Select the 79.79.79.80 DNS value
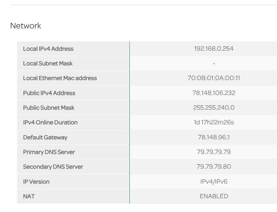This screenshot has height=212, width=277. coord(214,167)
